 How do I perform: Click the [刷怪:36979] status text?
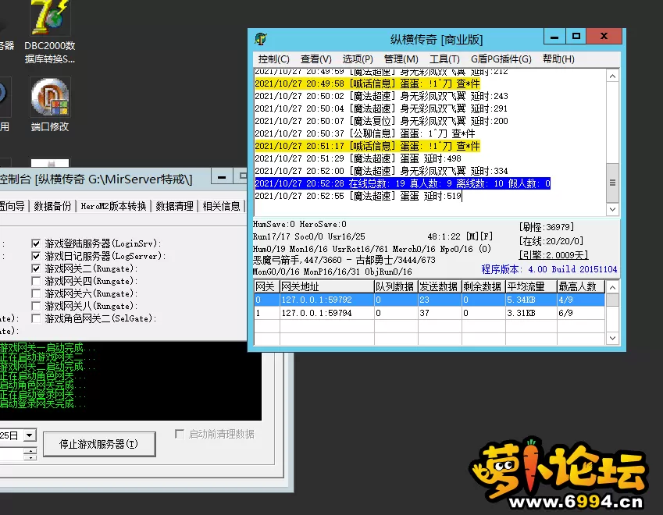click(547, 227)
